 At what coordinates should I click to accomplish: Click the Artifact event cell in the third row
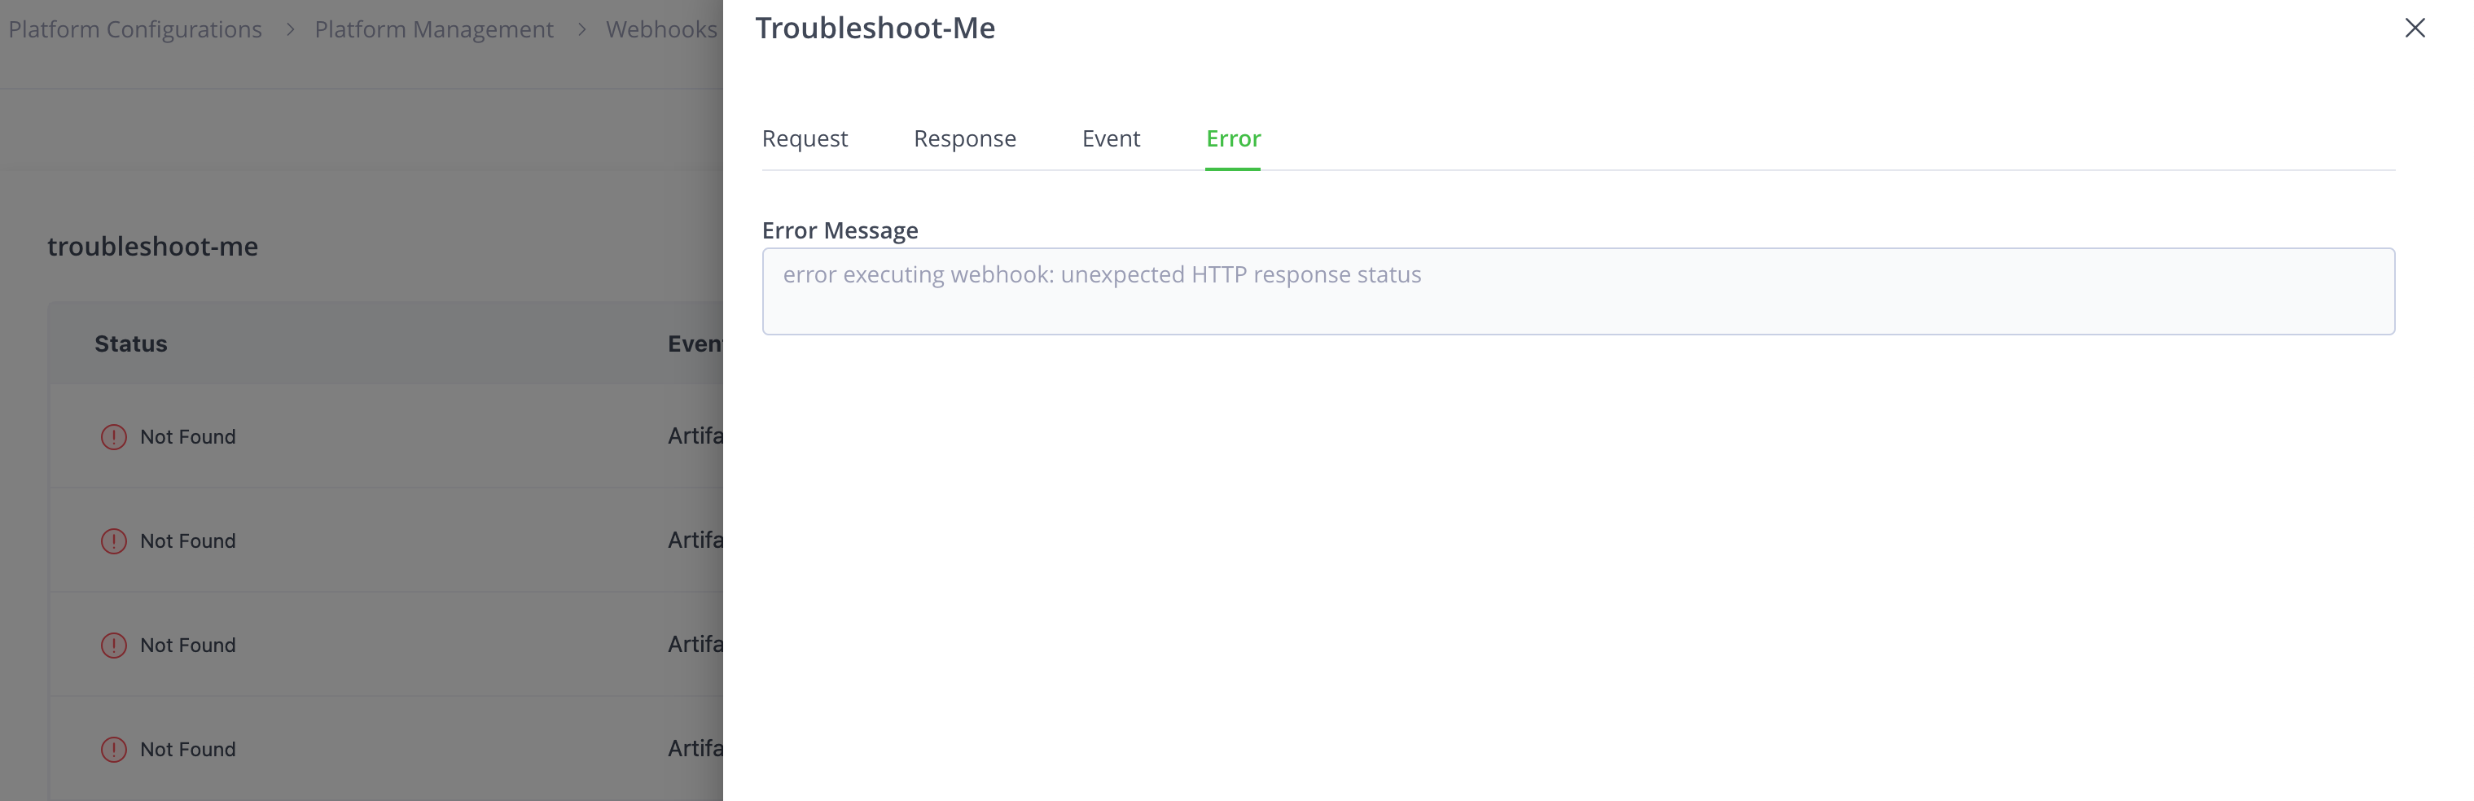693,646
